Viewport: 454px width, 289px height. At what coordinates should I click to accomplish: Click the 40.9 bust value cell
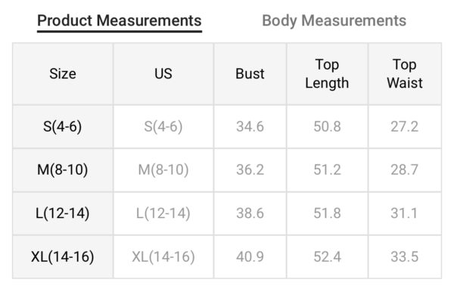point(250,257)
